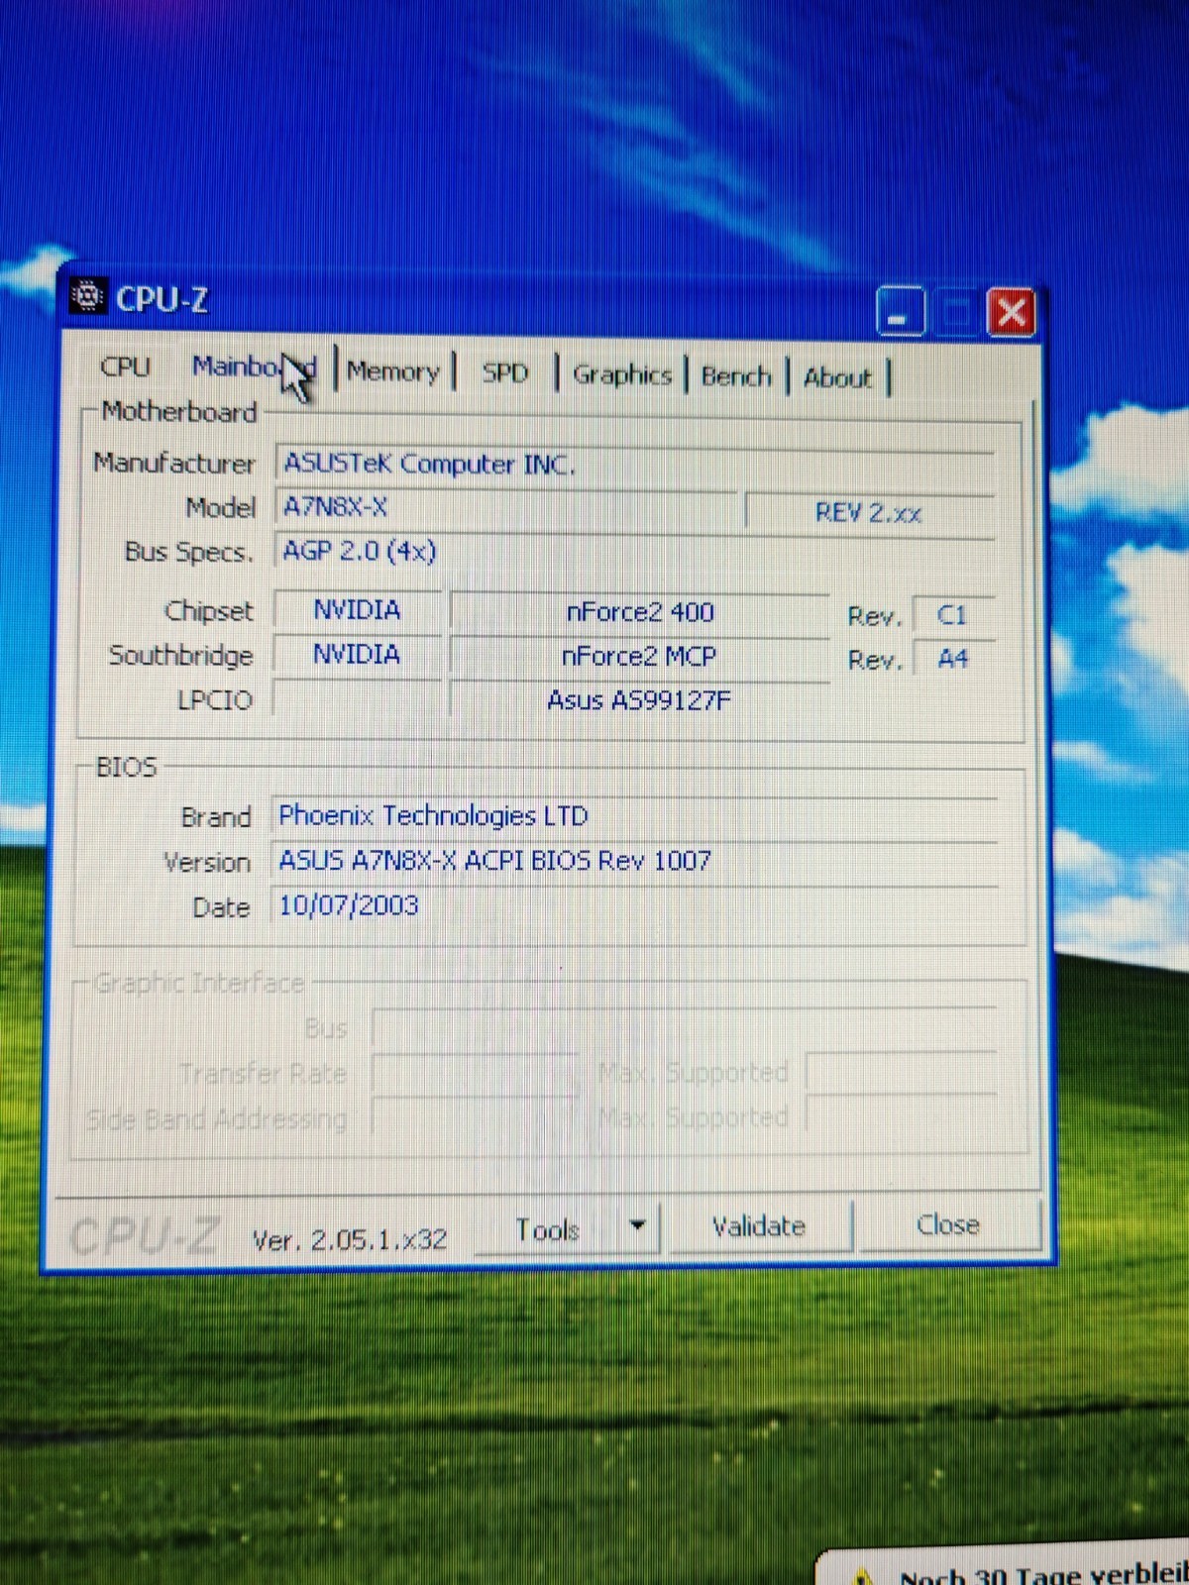Click the LPCIO Asus AS99127F value
The width and height of the screenshot is (1189, 1585).
click(x=639, y=700)
